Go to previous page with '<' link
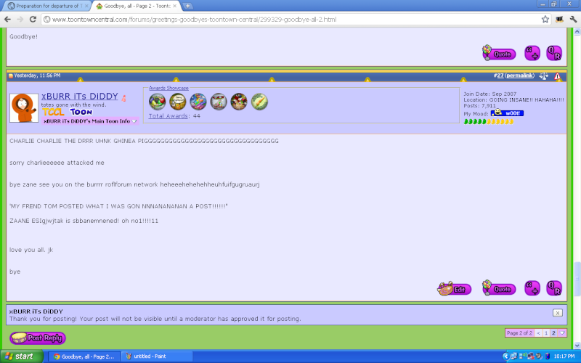 [x=538, y=333]
